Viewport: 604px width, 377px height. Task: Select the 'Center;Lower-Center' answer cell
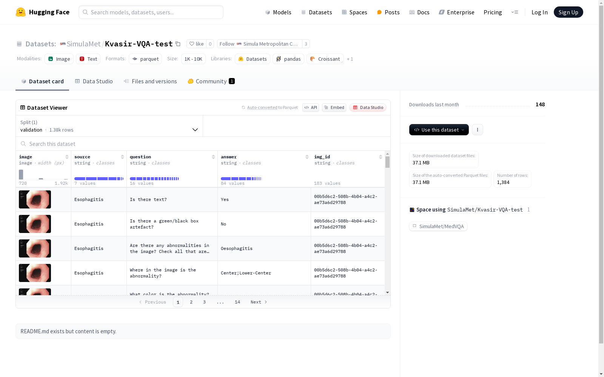(264, 273)
